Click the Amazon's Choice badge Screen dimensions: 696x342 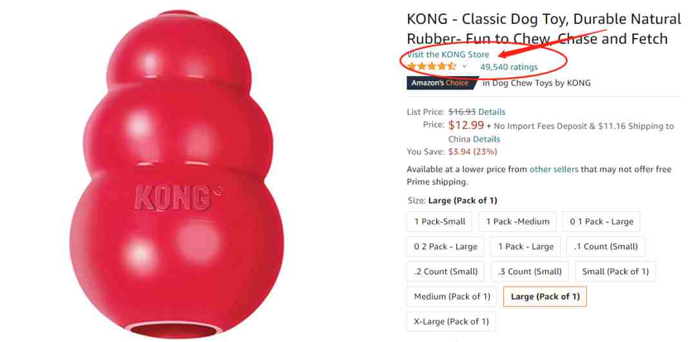(443, 83)
